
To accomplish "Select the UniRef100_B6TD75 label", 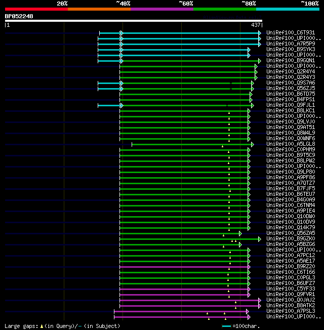I will (291, 94).
